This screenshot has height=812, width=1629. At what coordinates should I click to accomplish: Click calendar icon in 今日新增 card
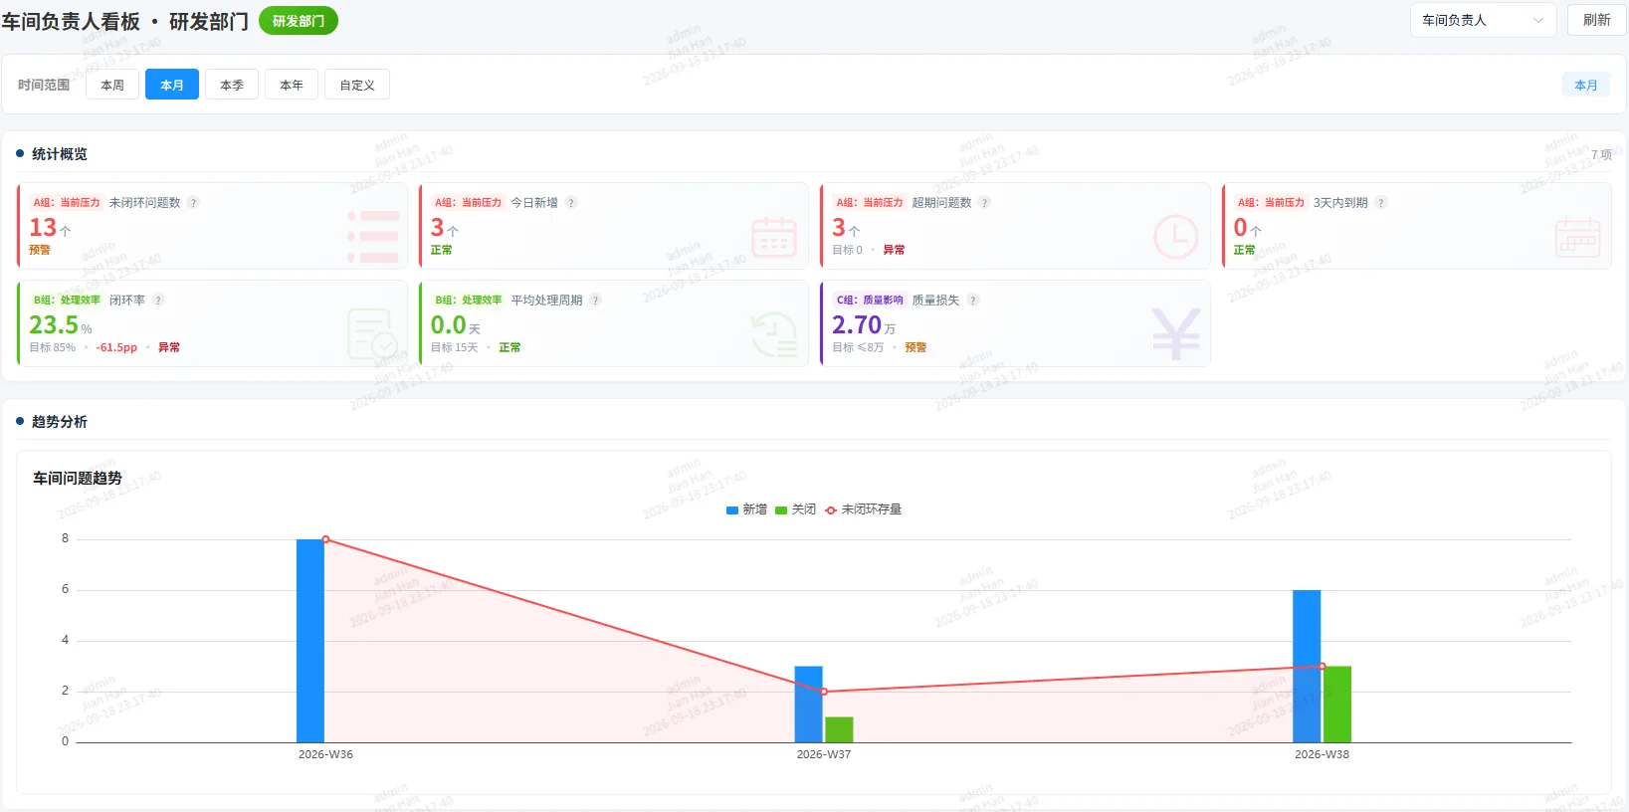coord(774,237)
